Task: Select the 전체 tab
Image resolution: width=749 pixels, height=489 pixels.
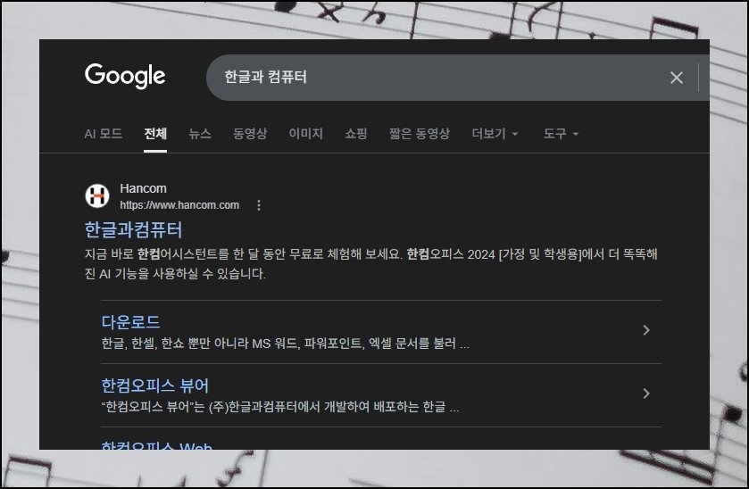Action: point(155,134)
